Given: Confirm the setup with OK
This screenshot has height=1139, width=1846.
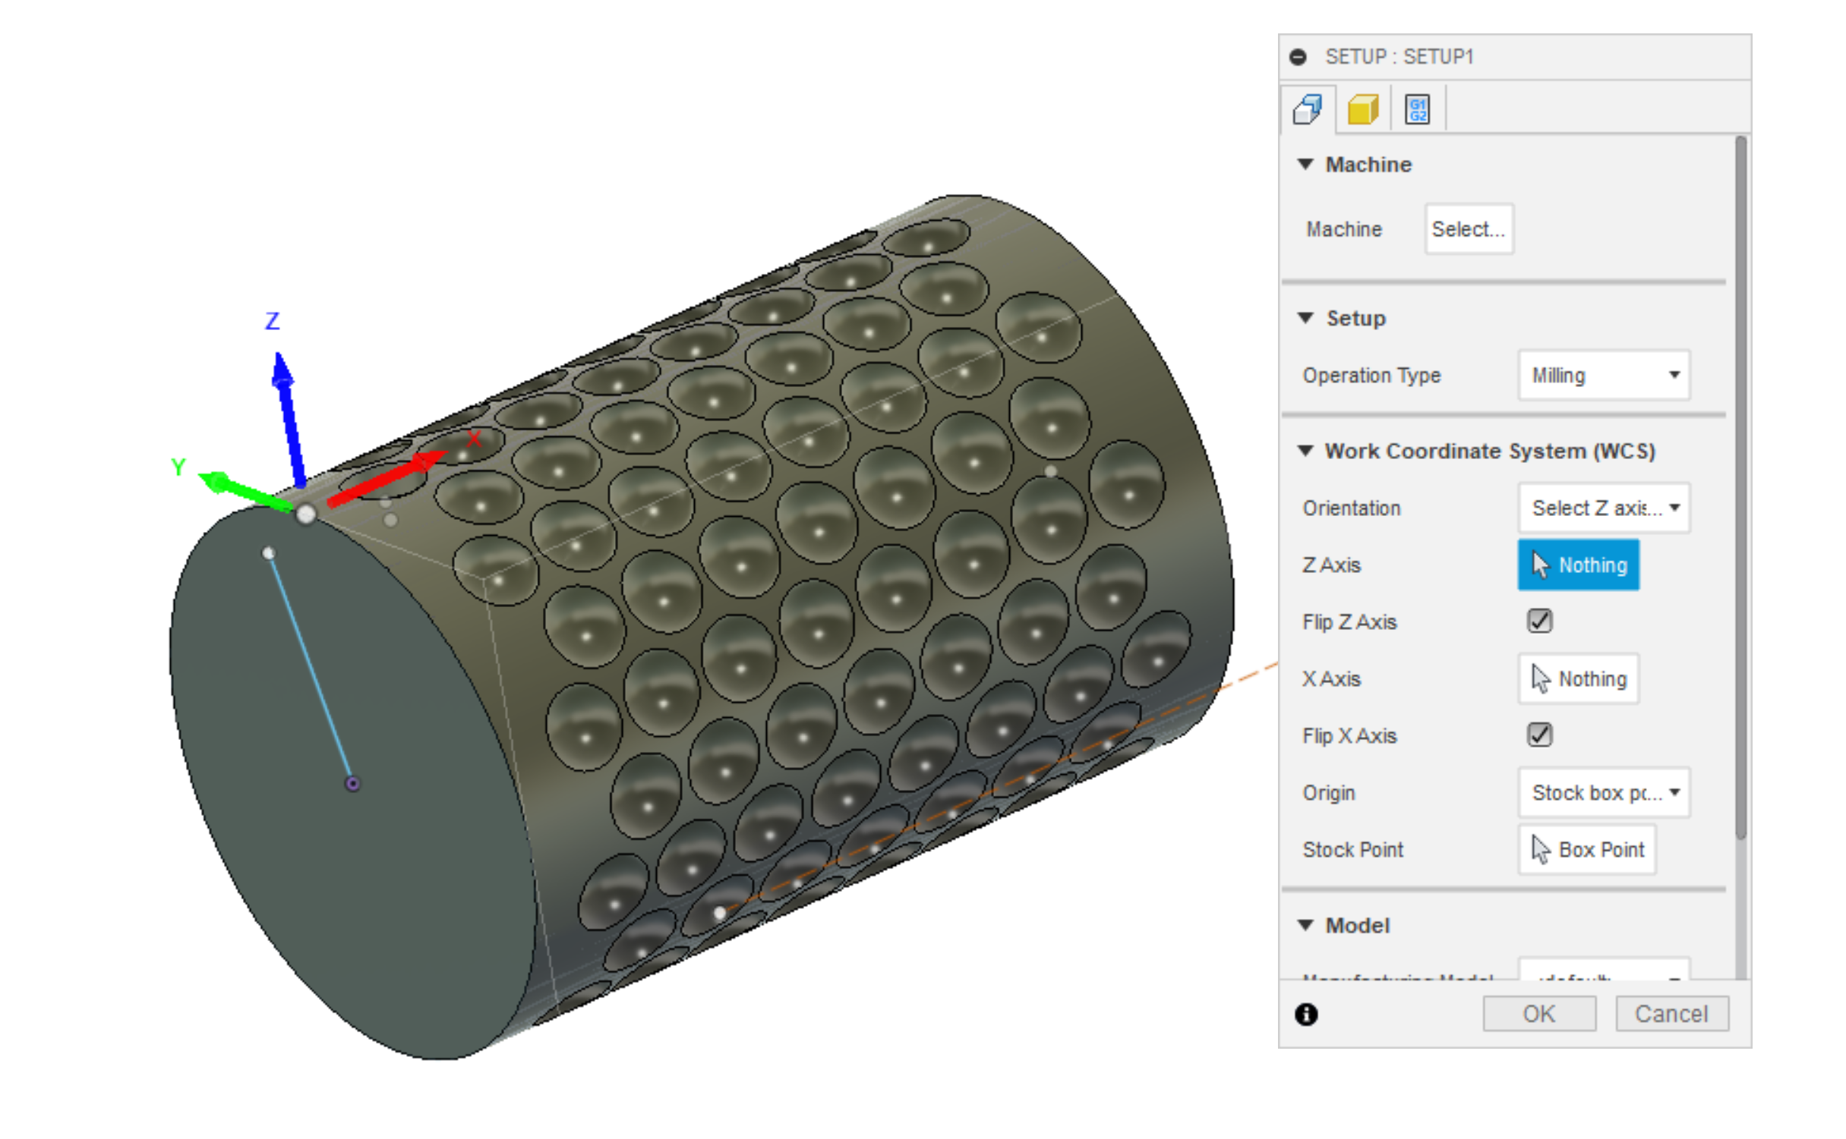Looking at the screenshot, I should click(1538, 1014).
